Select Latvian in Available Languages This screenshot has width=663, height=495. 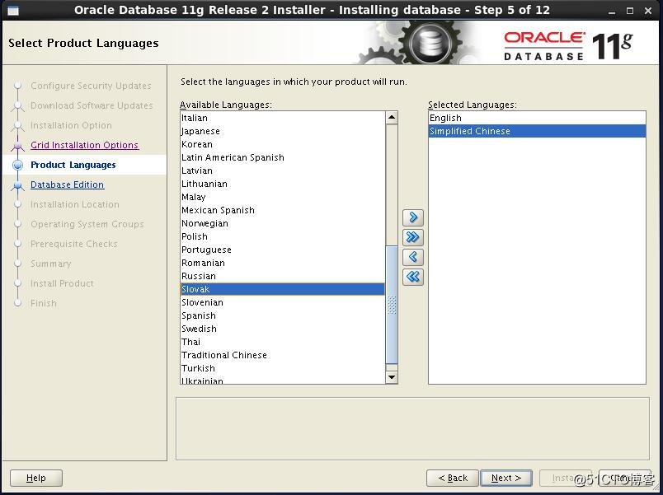click(x=283, y=170)
